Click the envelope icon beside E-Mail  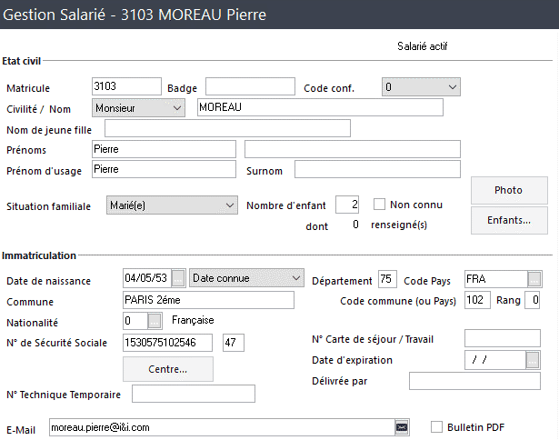pyautogui.click(x=402, y=427)
